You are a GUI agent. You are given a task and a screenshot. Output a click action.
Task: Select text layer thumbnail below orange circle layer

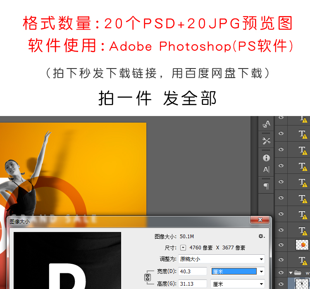(x=303, y=260)
